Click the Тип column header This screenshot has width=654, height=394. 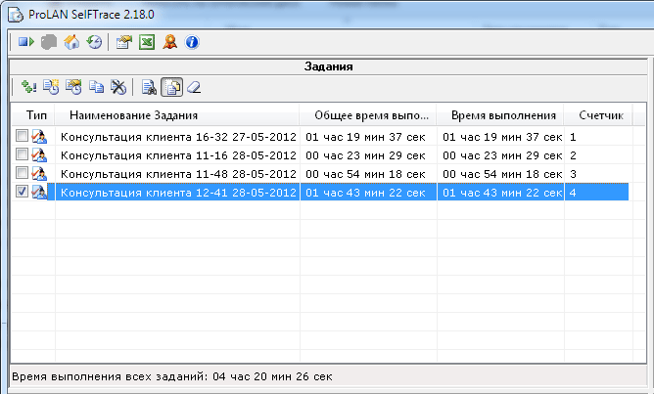click(35, 115)
